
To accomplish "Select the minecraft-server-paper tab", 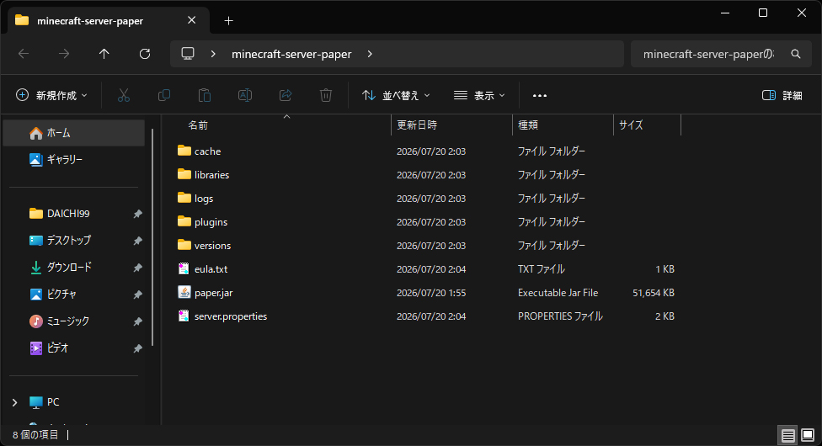I will pyautogui.click(x=108, y=20).
